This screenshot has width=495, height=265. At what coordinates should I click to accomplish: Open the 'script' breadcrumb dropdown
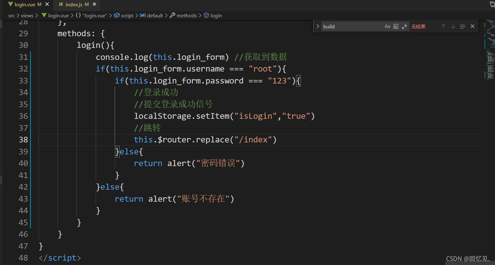(124, 15)
